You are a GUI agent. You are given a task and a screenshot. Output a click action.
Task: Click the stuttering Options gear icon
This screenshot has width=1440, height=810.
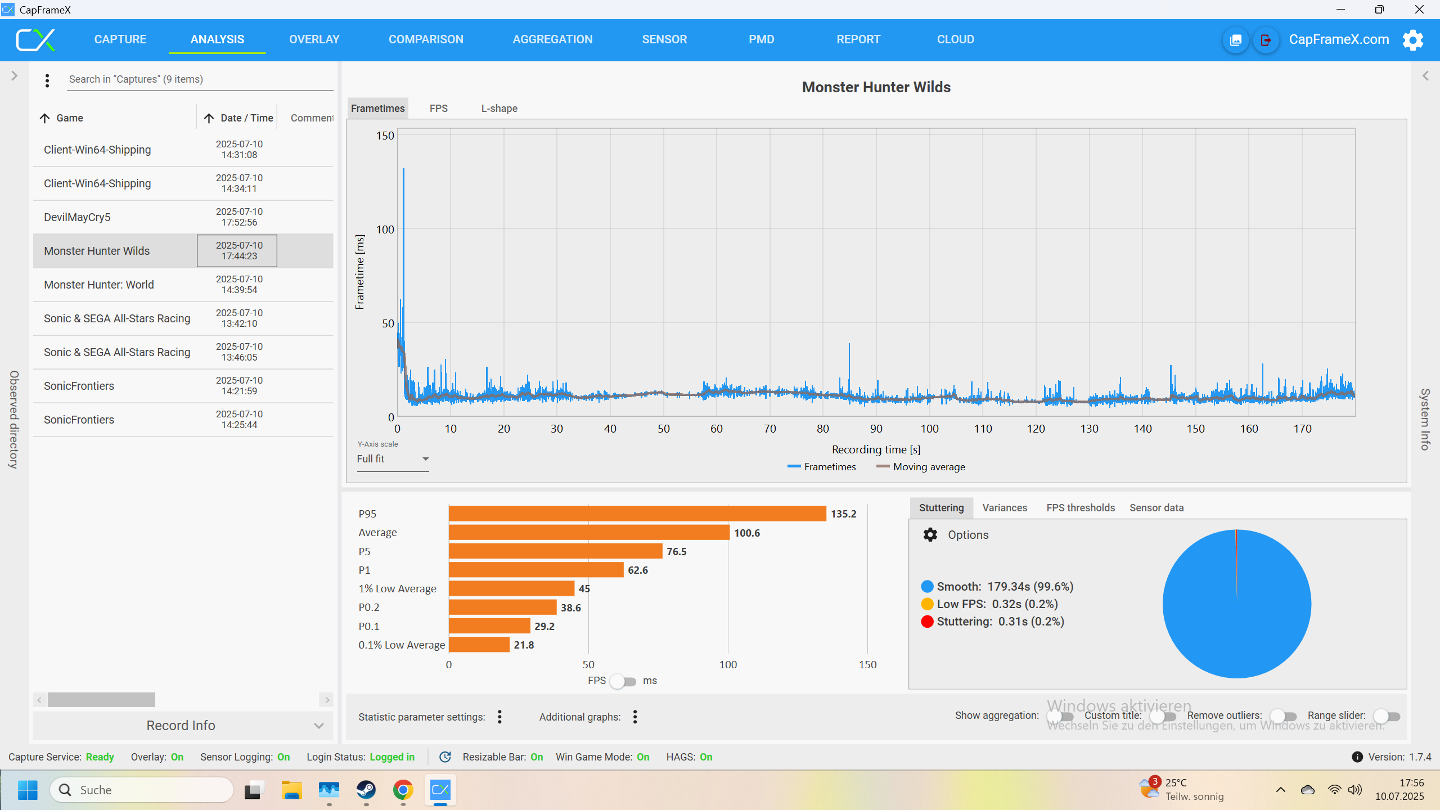tap(930, 534)
